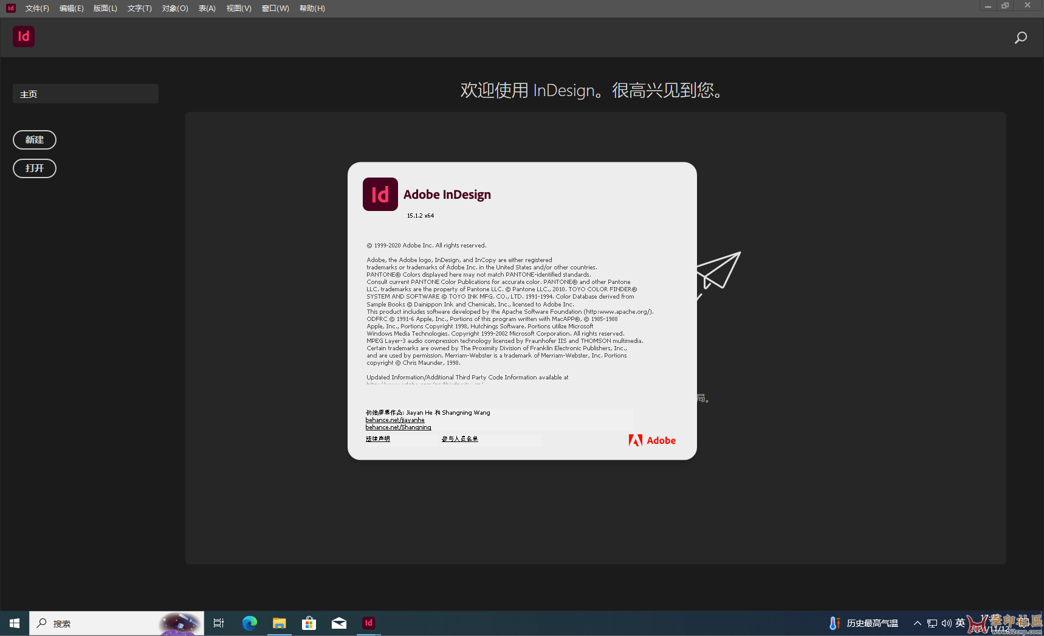The width and height of the screenshot is (1044, 636).
Task: Show hidden system tray icons
Action: (x=918, y=623)
